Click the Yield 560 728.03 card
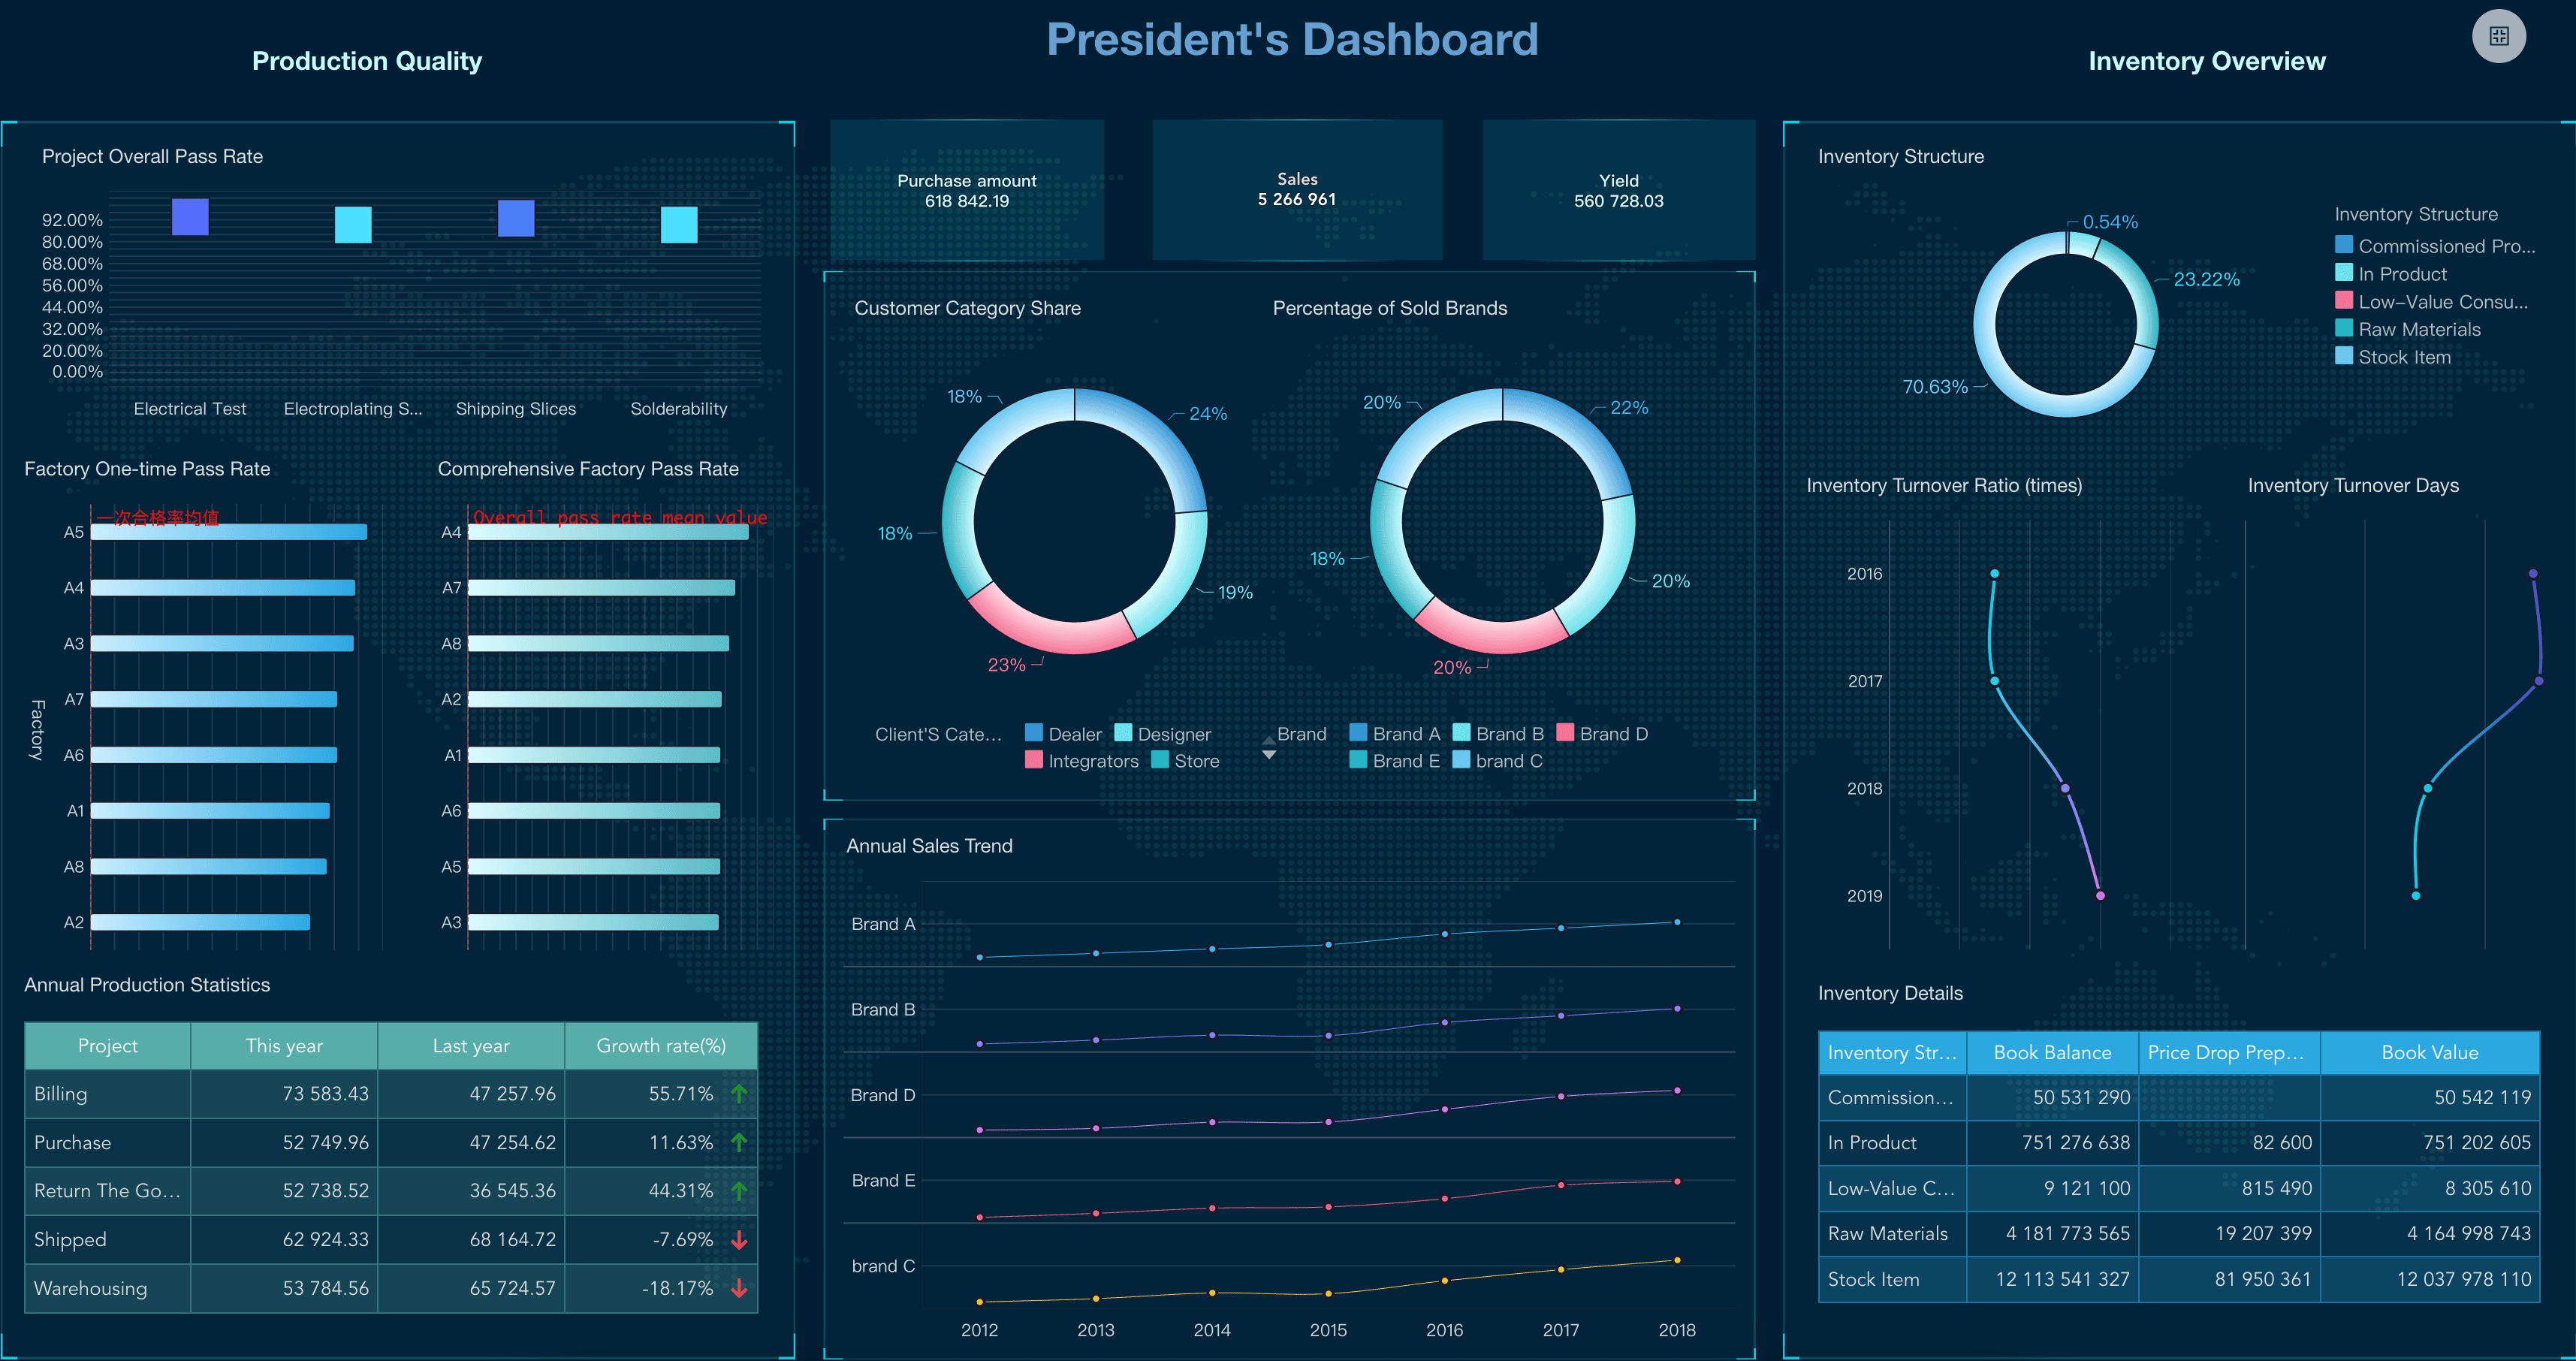This screenshot has height=1361, width=2576. tap(1619, 190)
